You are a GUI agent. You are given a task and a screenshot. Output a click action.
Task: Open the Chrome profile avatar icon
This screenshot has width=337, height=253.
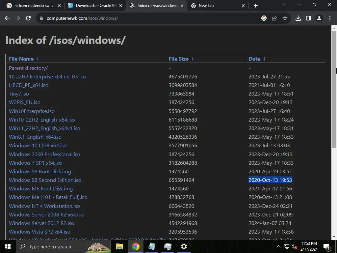(x=319, y=18)
